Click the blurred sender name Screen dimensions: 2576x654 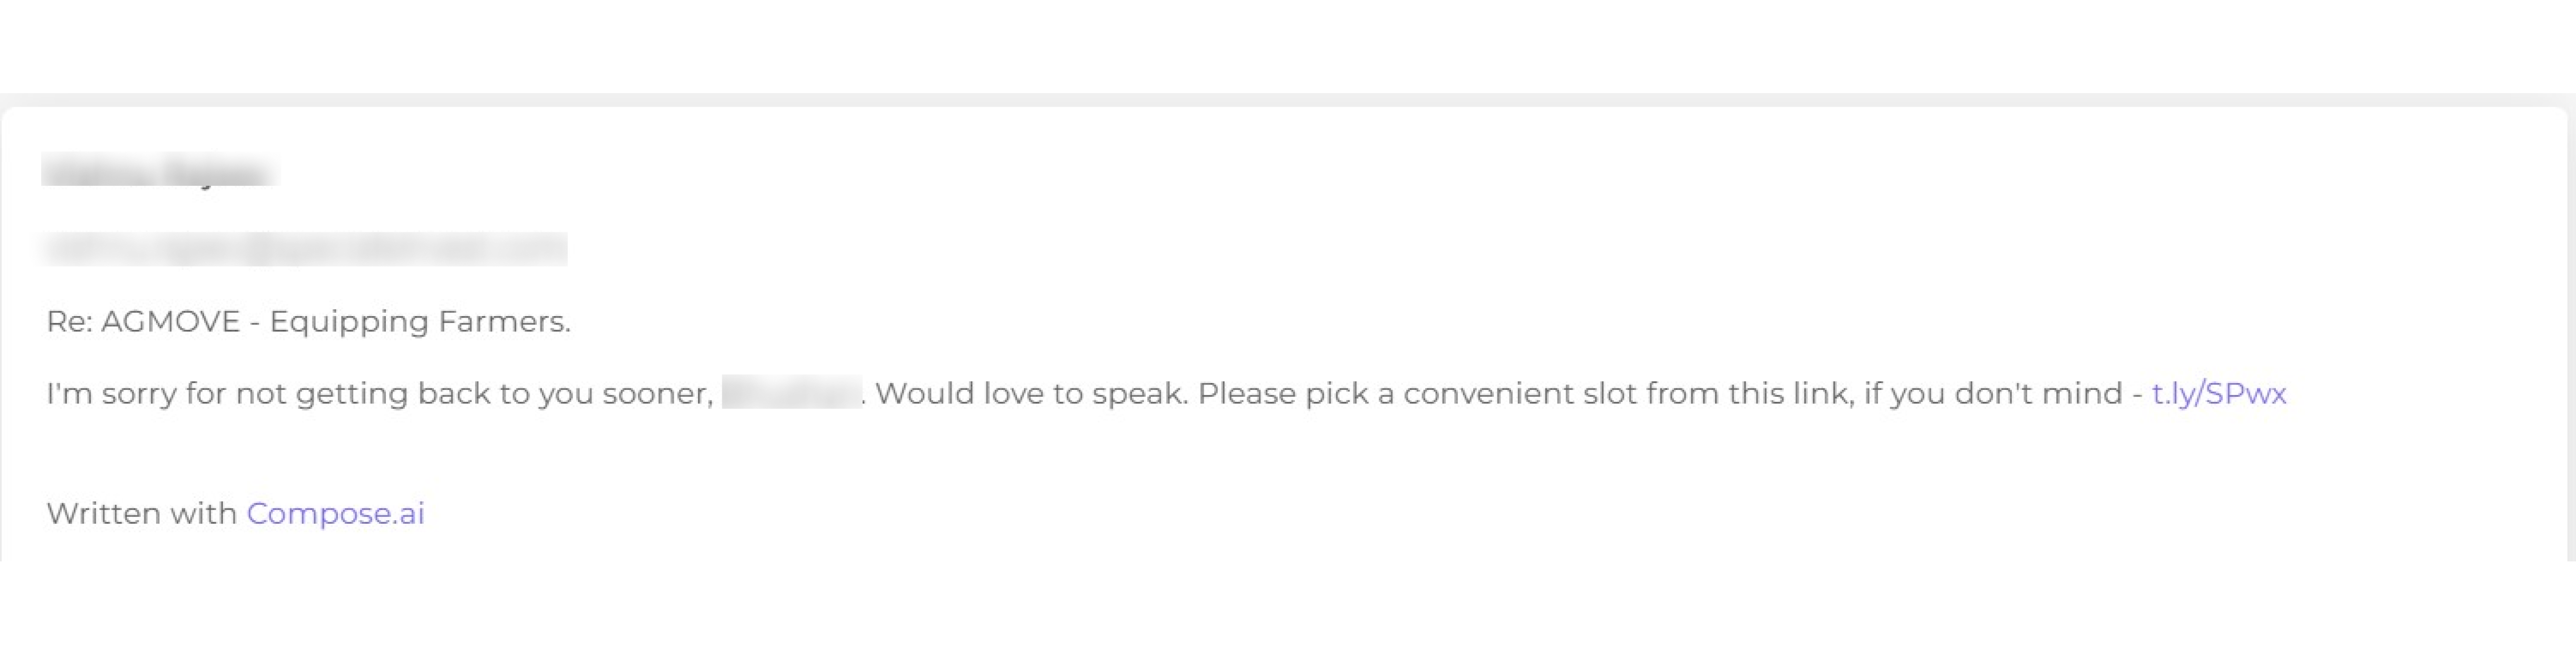[159, 172]
